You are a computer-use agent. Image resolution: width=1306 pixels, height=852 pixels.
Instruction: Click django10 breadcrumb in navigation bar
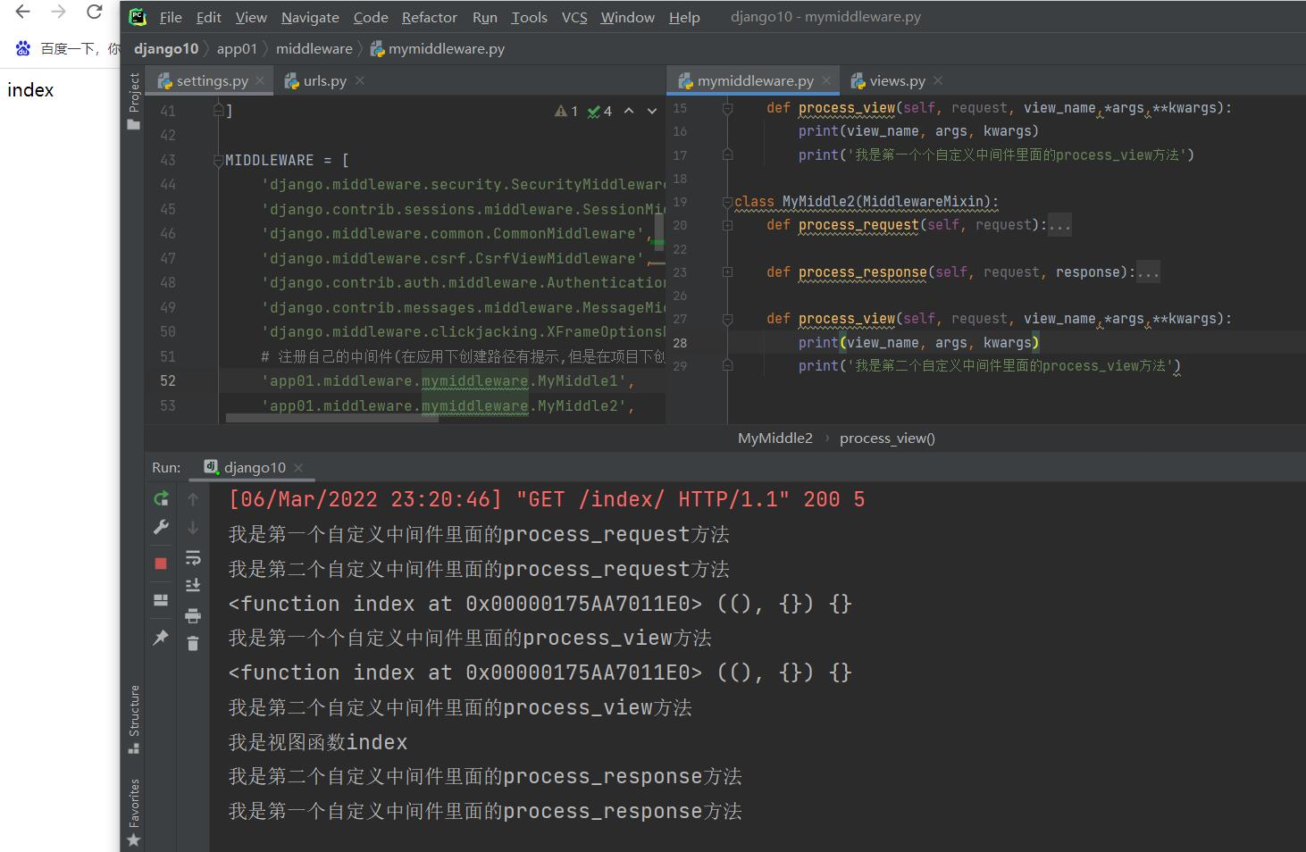click(166, 48)
